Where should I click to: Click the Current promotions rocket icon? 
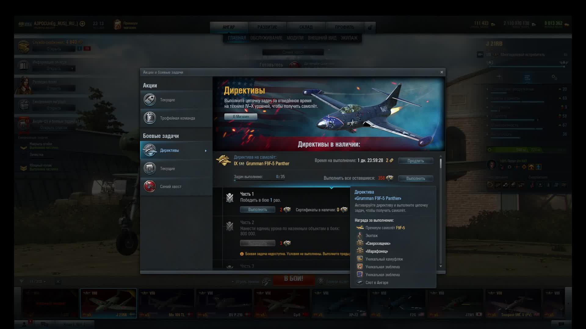pyautogui.click(x=150, y=100)
